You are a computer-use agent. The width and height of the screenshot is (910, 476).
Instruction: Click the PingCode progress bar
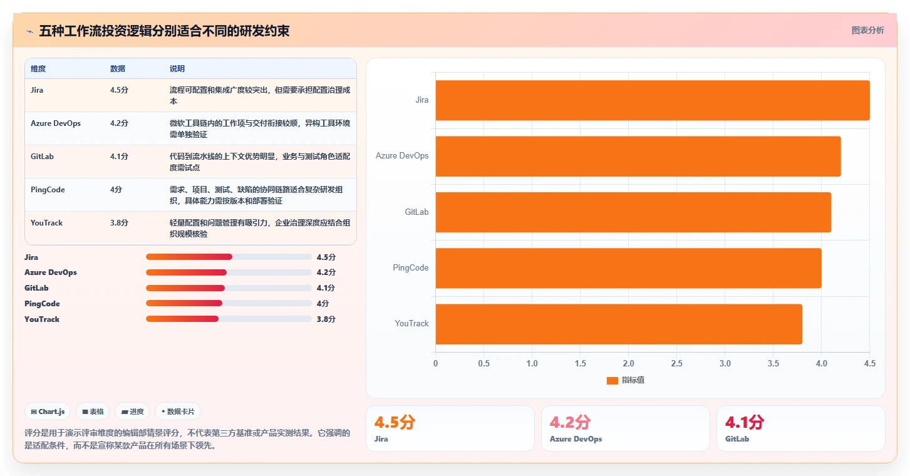229,303
